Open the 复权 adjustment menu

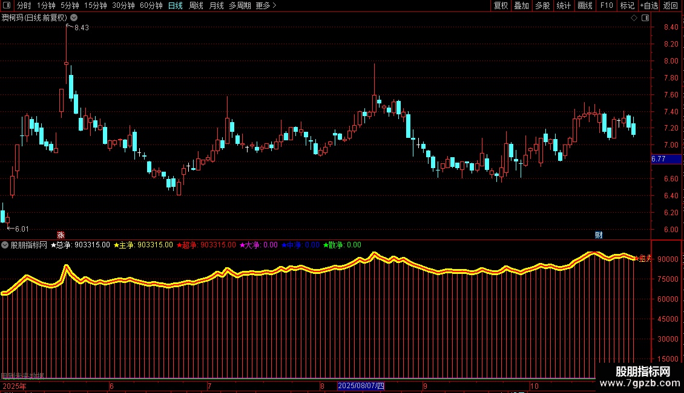click(x=501, y=5)
